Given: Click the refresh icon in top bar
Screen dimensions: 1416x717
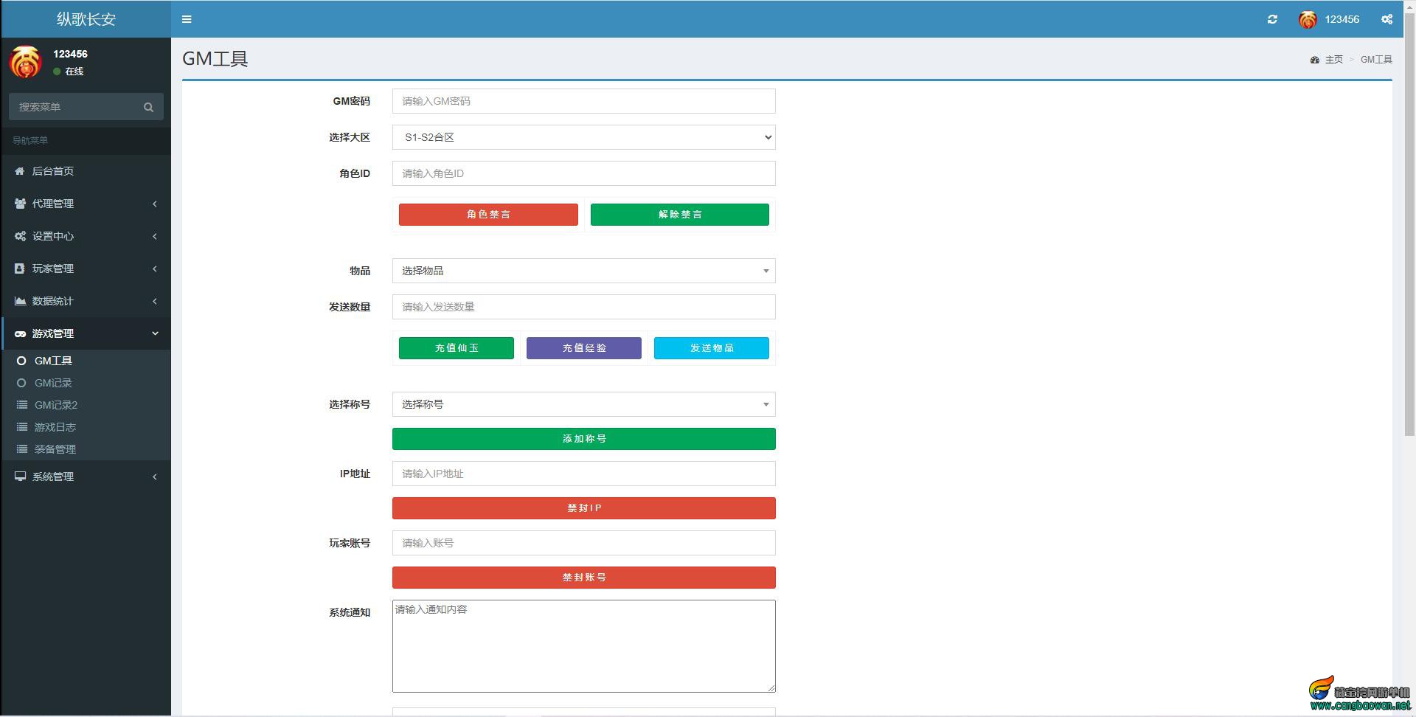Looking at the screenshot, I should point(1272,19).
